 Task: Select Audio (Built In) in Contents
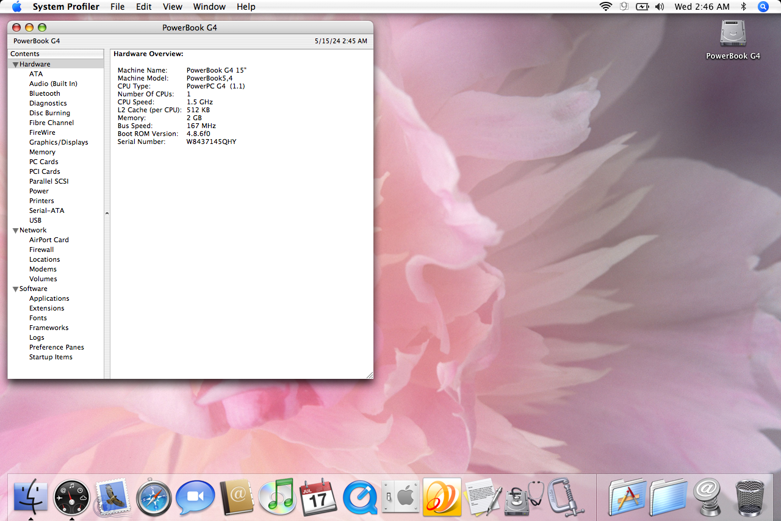[x=53, y=84]
